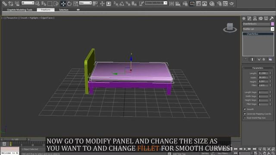Toggle Keyboard Shortcut Override
This screenshot has height=155, width=276.
[108, 3]
